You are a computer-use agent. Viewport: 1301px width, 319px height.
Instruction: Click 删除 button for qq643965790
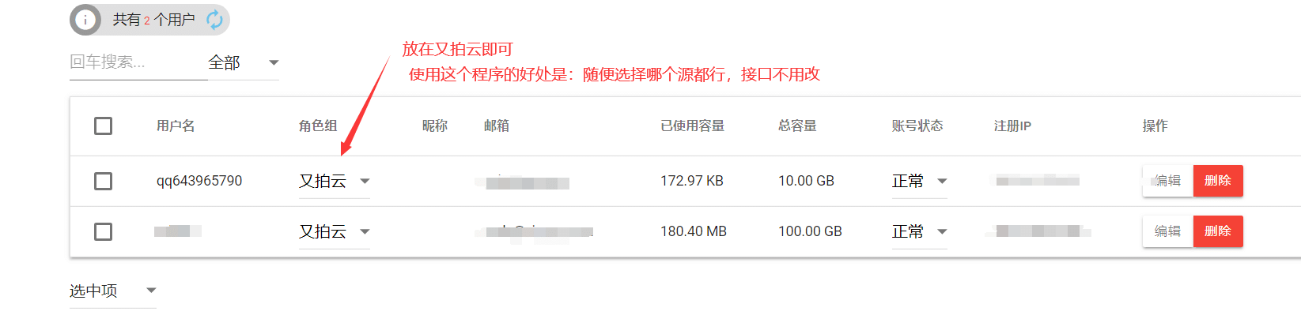click(1217, 181)
